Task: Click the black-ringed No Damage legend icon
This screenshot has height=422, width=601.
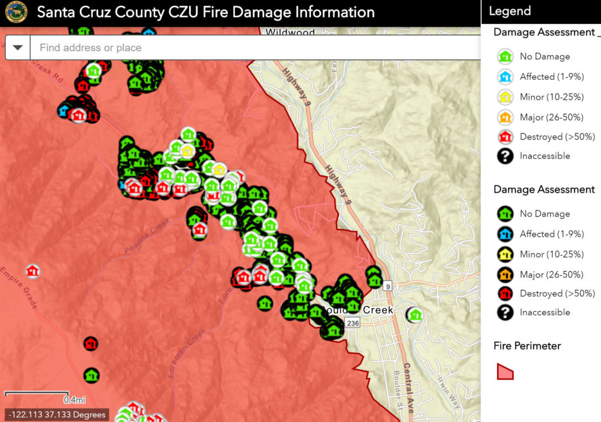Action: click(x=505, y=214)
